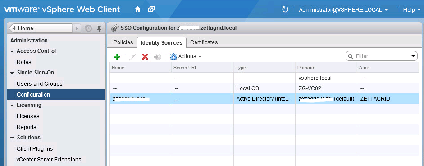Sort by the Domain column header

(x=326, y=67)
